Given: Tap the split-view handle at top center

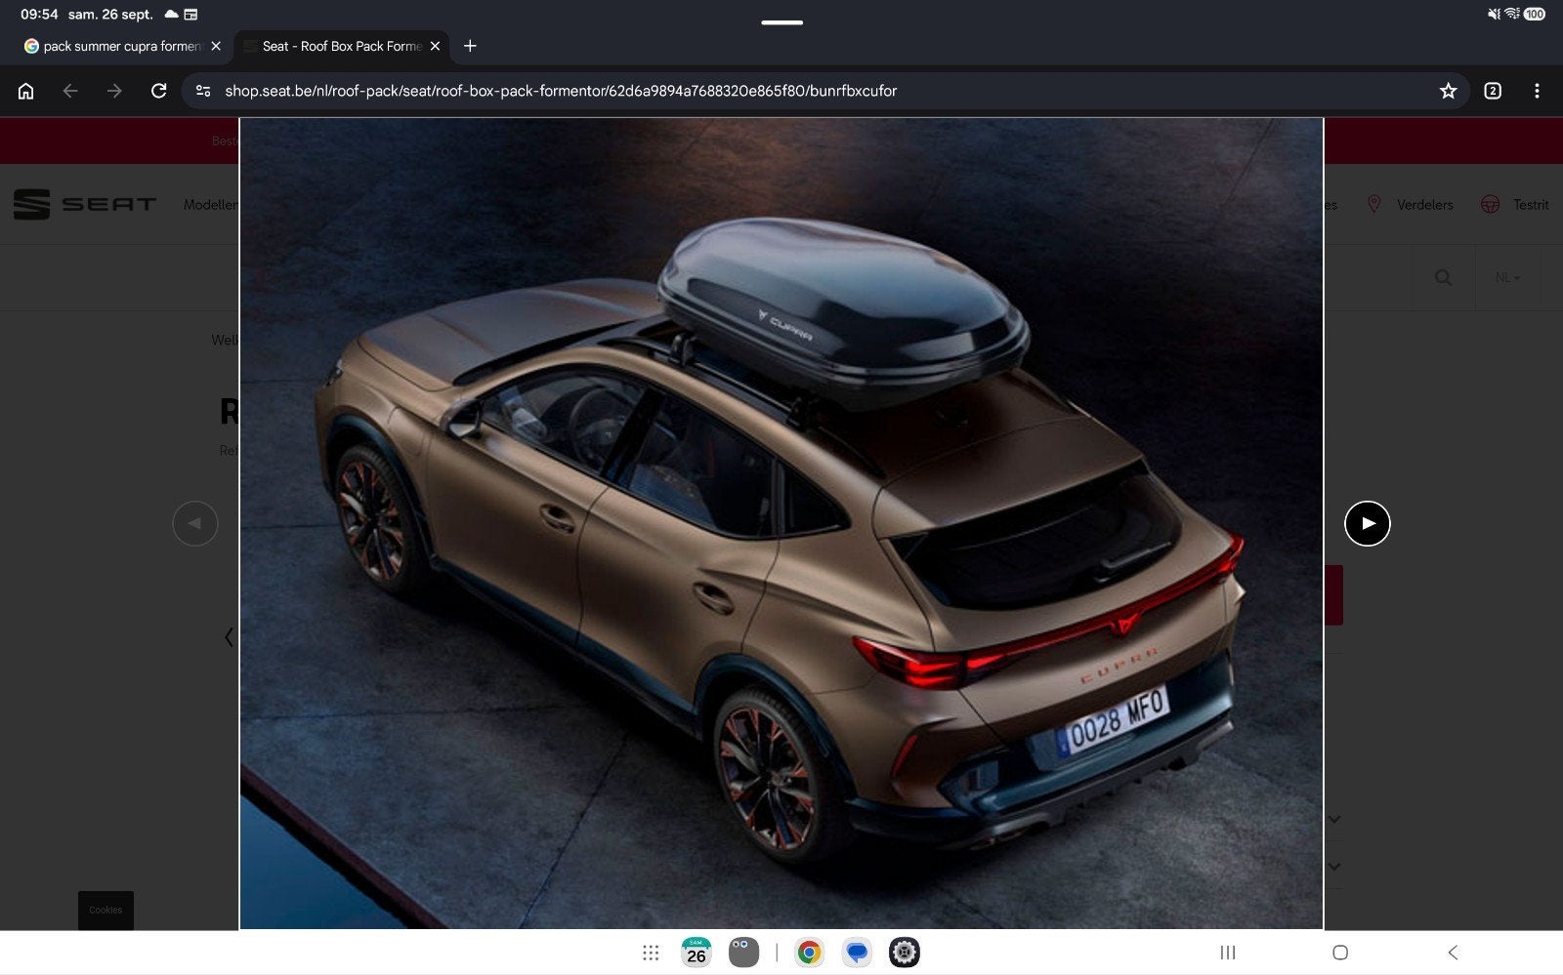Looking at the screenshot, I should (781, 21).
